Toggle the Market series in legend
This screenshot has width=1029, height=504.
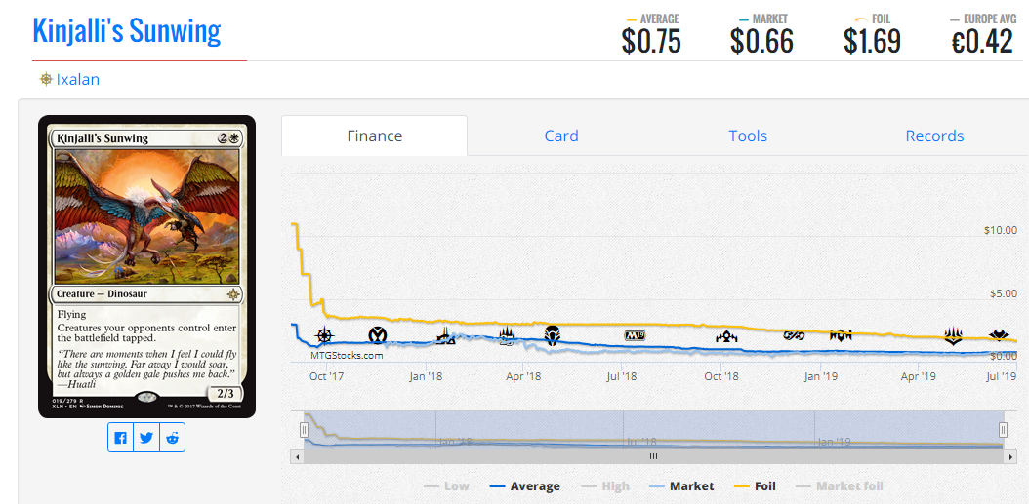pyautogui.click(x=681, y=486)
